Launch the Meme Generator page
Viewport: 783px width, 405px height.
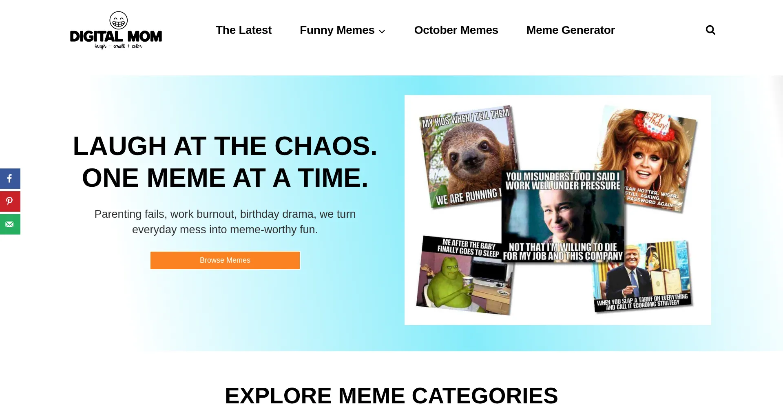[x=571, y=30]
